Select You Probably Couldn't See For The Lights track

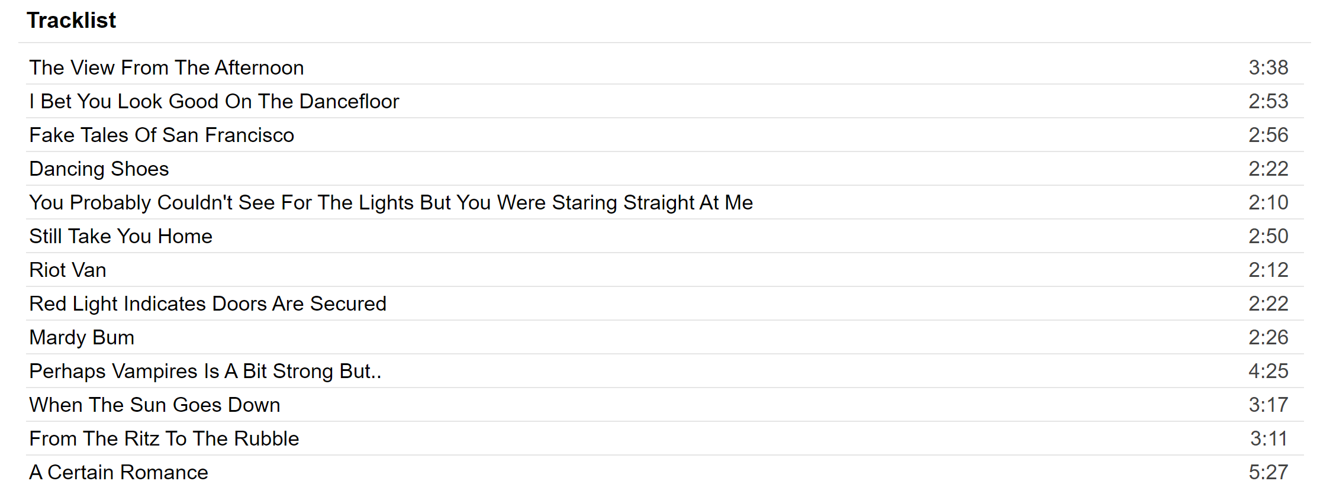tap(391, 202)
